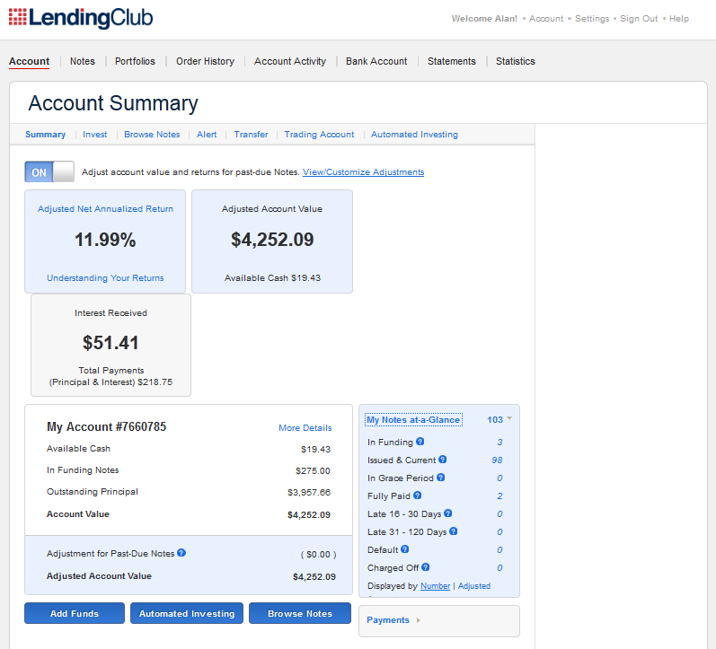Open Help in the header

[679, 19]
